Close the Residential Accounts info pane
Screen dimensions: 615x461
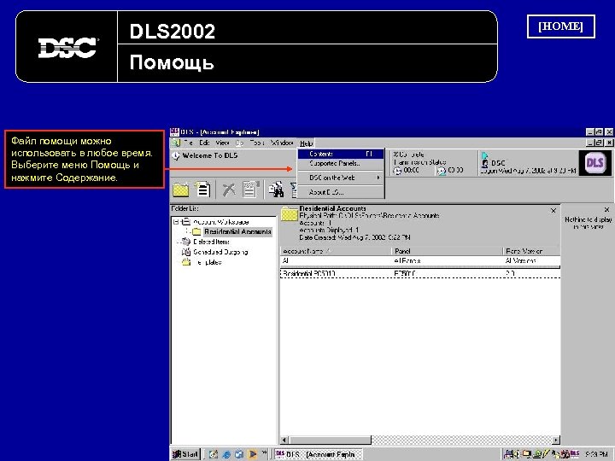553,211
